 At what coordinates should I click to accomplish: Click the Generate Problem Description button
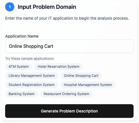(x=69, y=111)
